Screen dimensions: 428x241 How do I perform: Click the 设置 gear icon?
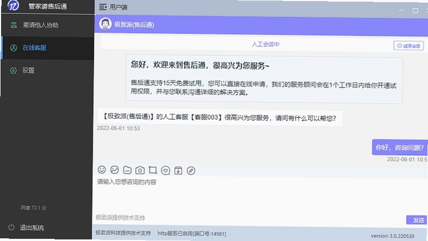click(x=13, y=71)
